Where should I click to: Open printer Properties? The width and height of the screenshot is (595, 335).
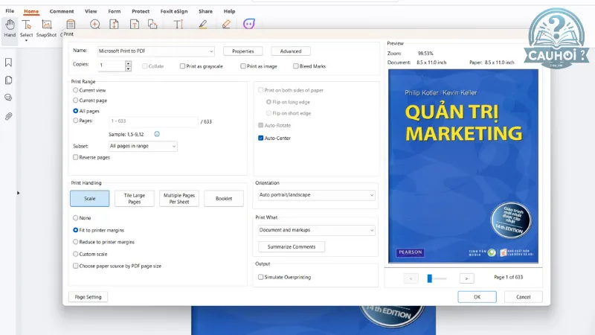coord(243,51)
